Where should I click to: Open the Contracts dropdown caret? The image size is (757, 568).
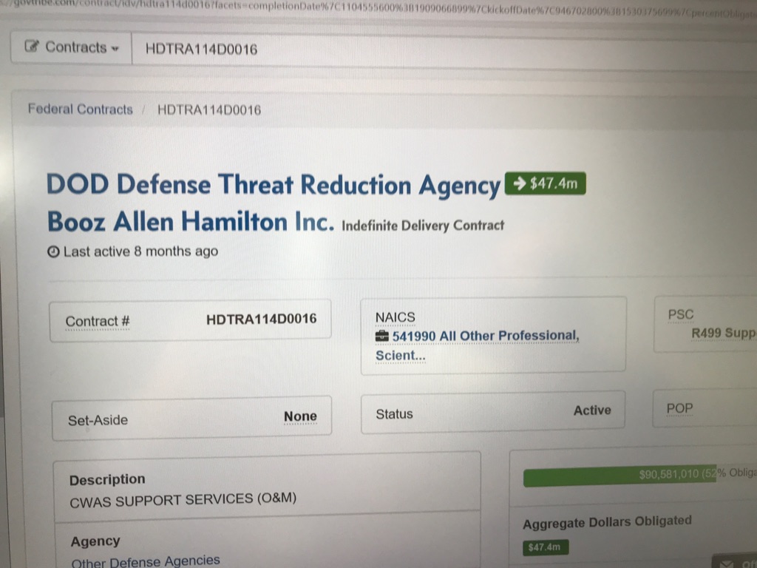[x=115, y=49]
